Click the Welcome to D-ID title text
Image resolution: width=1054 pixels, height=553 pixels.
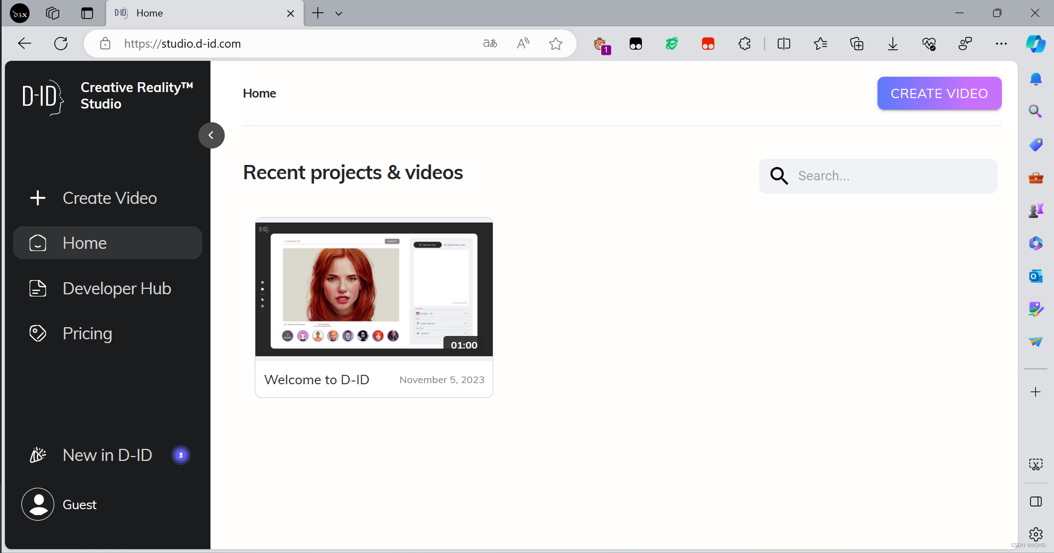[x=317, y=380]
